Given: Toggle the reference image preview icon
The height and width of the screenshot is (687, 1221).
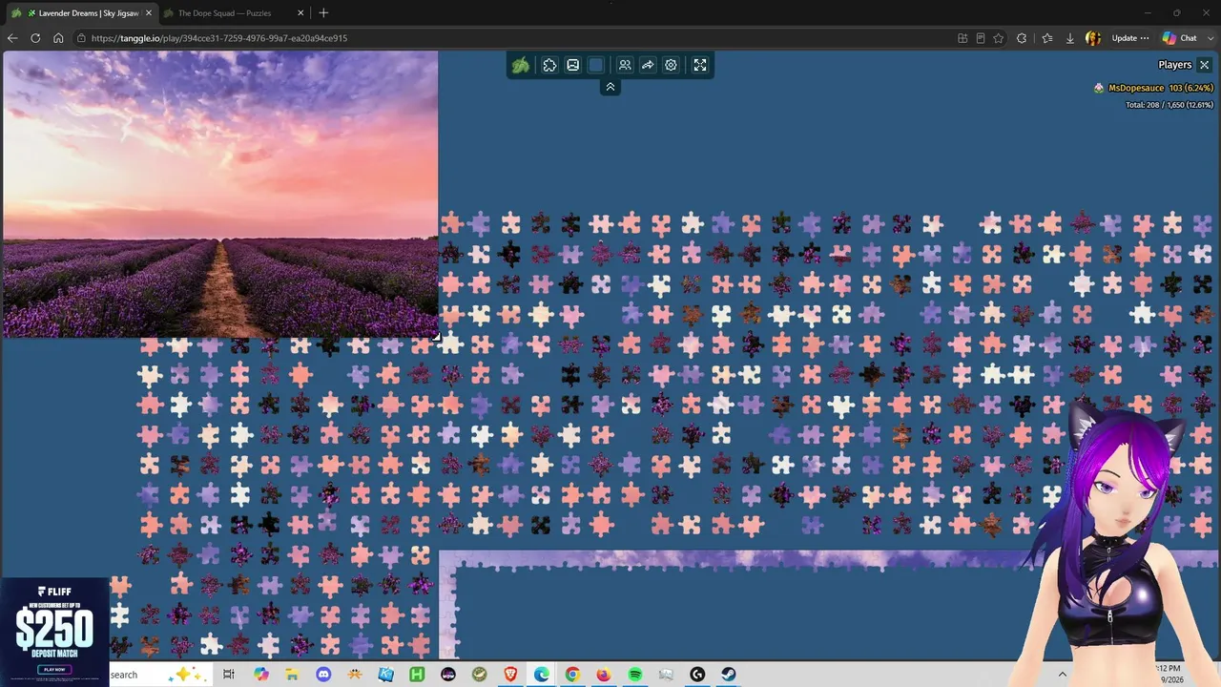Looking at the screenshot, I should click(572, 65).
